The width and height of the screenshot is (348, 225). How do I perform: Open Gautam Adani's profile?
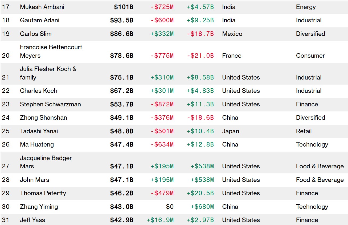40,20
